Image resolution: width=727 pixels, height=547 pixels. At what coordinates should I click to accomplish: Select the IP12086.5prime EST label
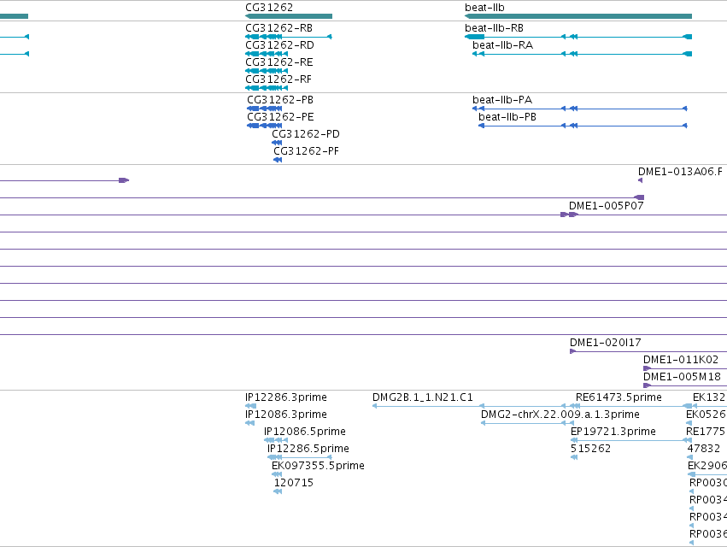point(305,432)
